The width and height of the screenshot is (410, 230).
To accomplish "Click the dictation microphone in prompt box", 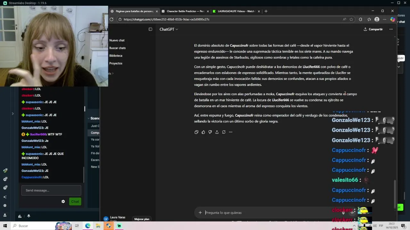I will click(x=343, y=212).
